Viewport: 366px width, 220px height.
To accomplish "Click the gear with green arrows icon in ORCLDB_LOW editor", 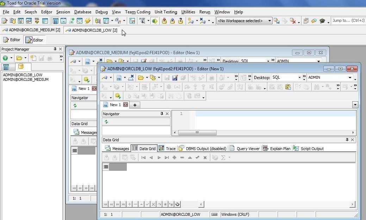I will point(118,96).
